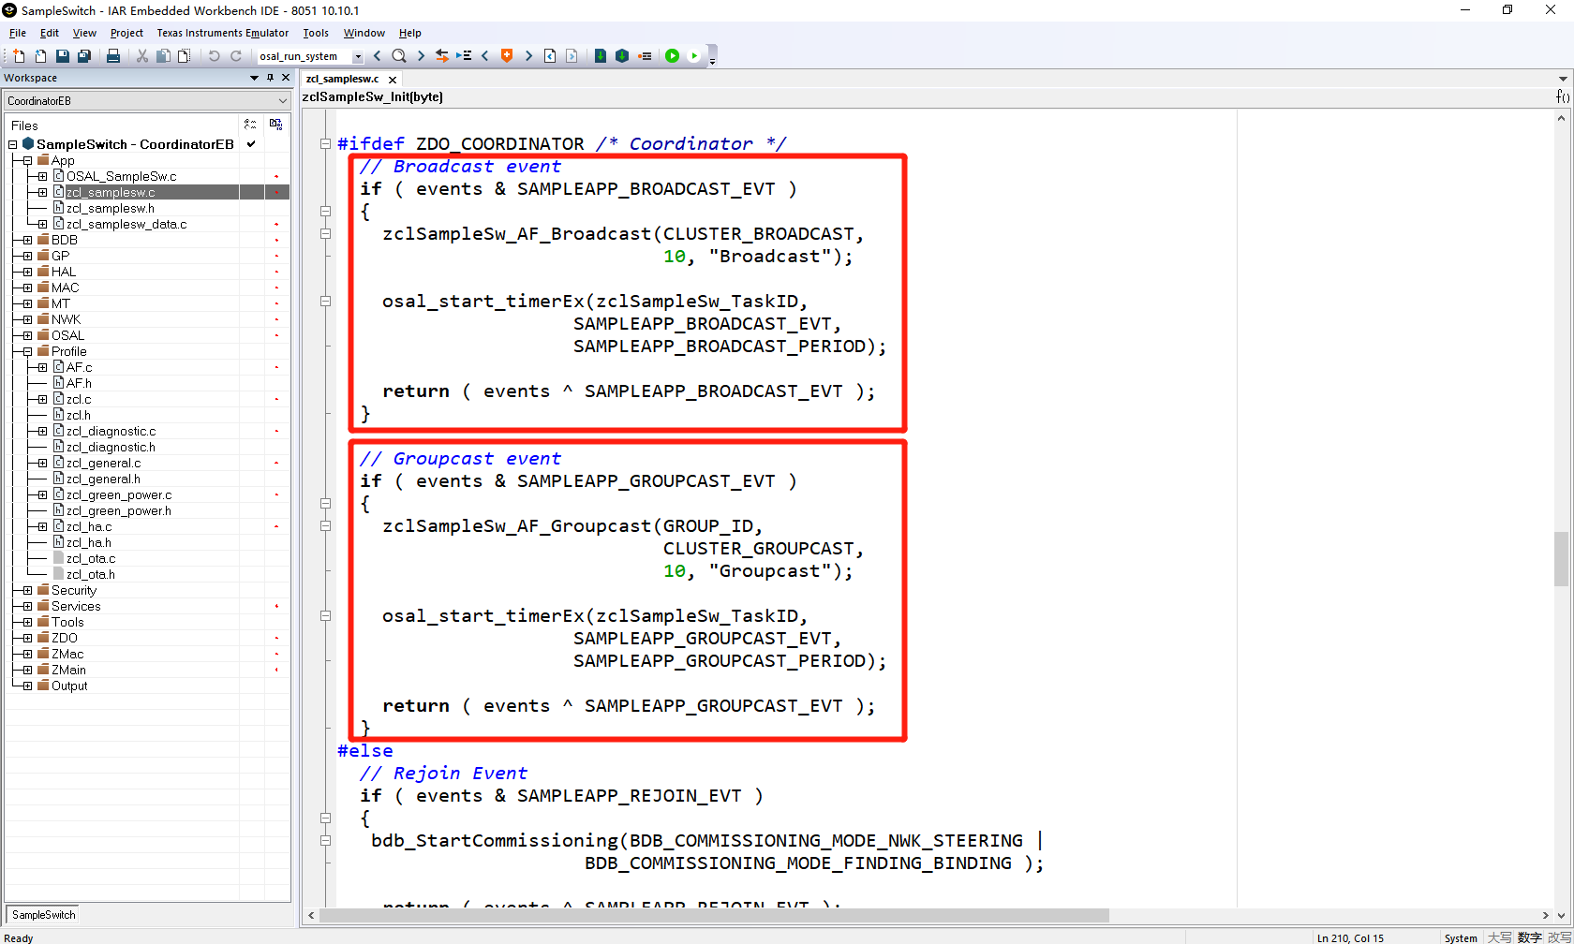Click the Toggle Breakpoint toolbar icon
Screen dimensions: 1574x944
point(645,56)
